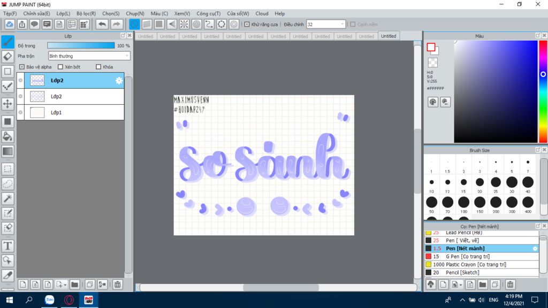Select the Magic Wand tool

[7, 198]
